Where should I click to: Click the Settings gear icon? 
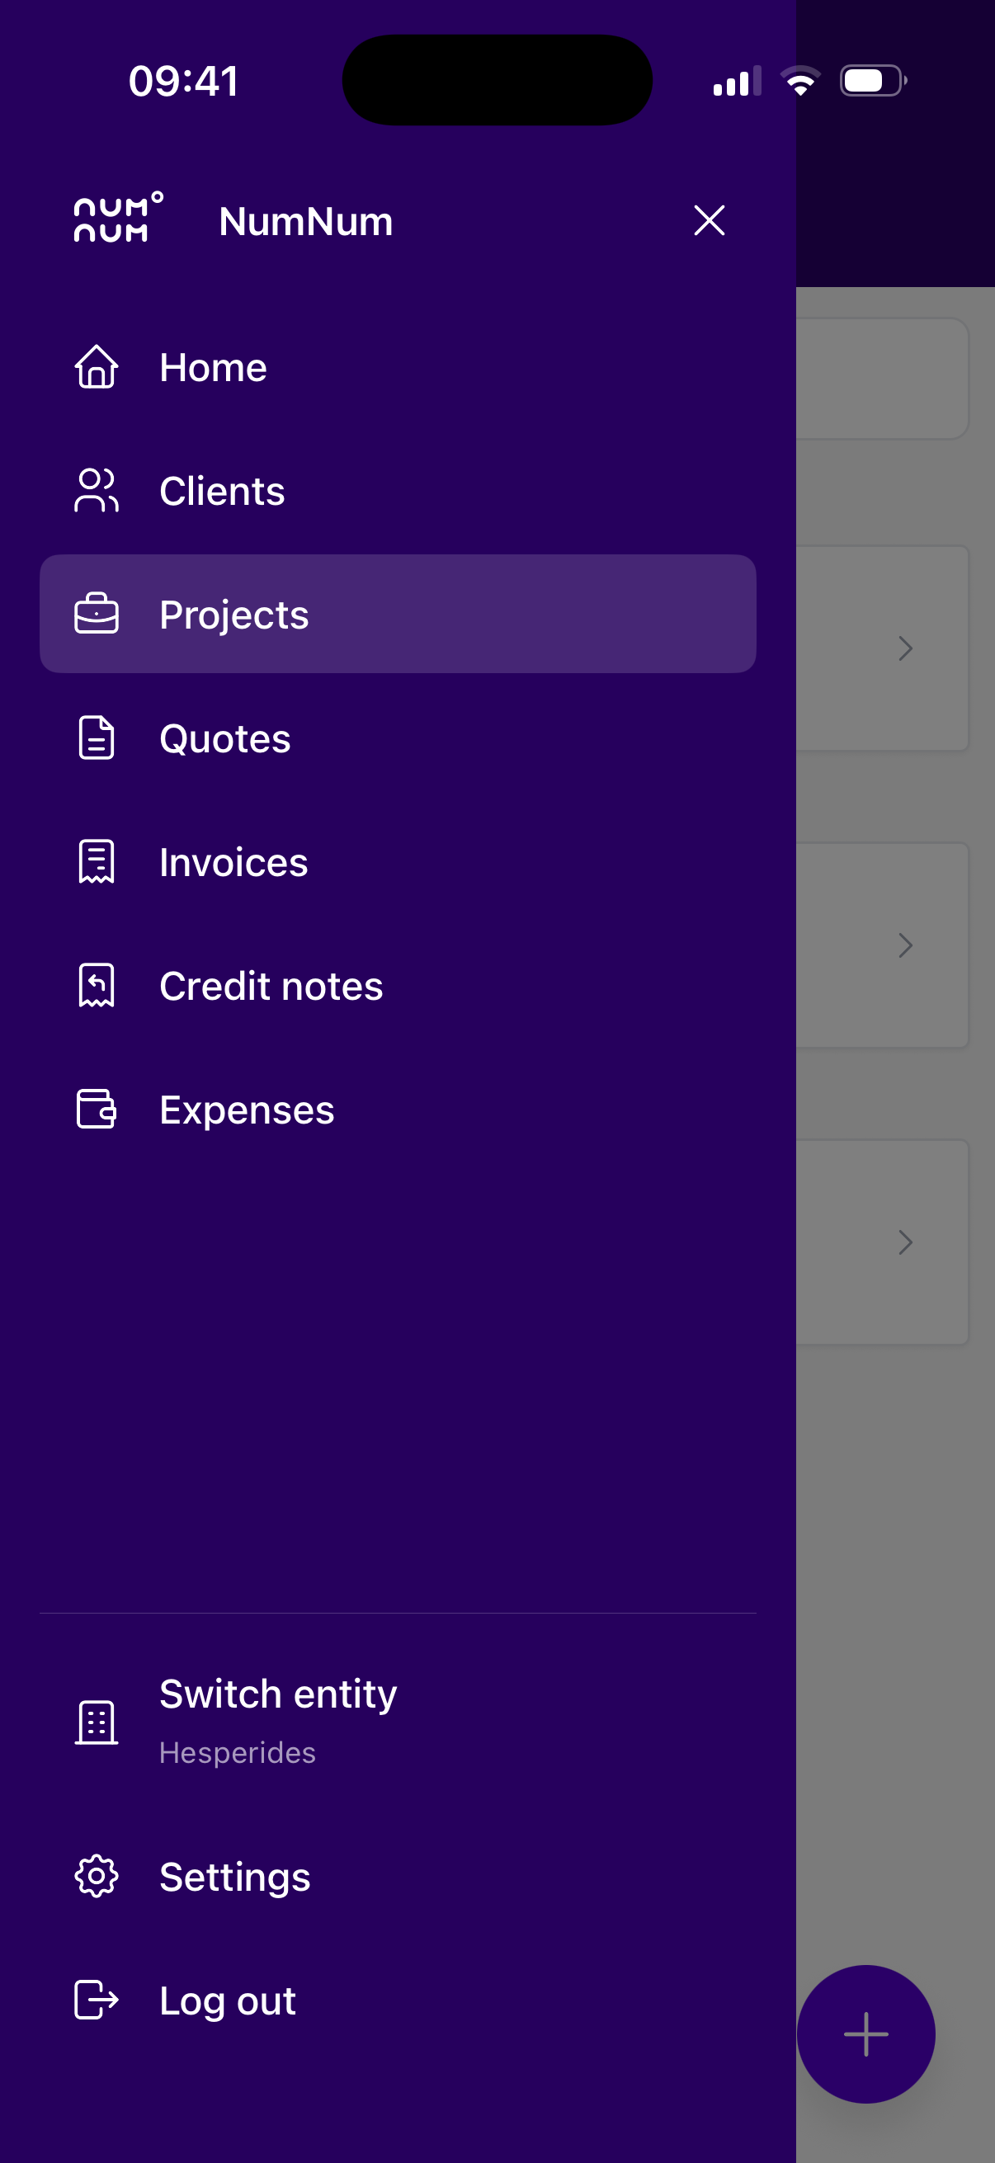click(97, 1876)
